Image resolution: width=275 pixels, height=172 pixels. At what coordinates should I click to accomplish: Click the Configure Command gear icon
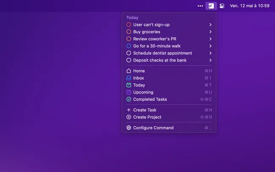[x=129, y=128]
